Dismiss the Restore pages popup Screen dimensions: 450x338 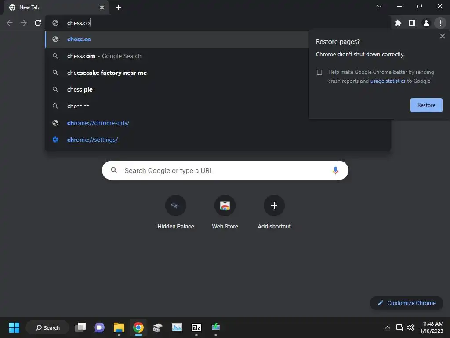[443, 36]
